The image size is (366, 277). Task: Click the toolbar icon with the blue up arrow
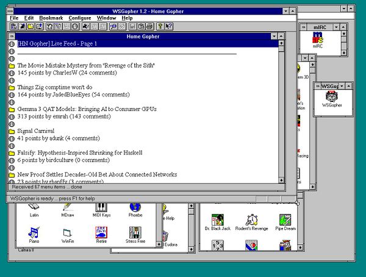[x=39, y=26]
